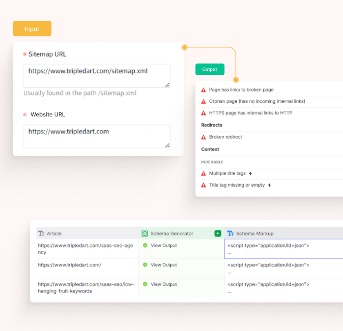Click View Output for tripledart.com/ homepage row
The image size is (343, 331).
pos(164,265)
